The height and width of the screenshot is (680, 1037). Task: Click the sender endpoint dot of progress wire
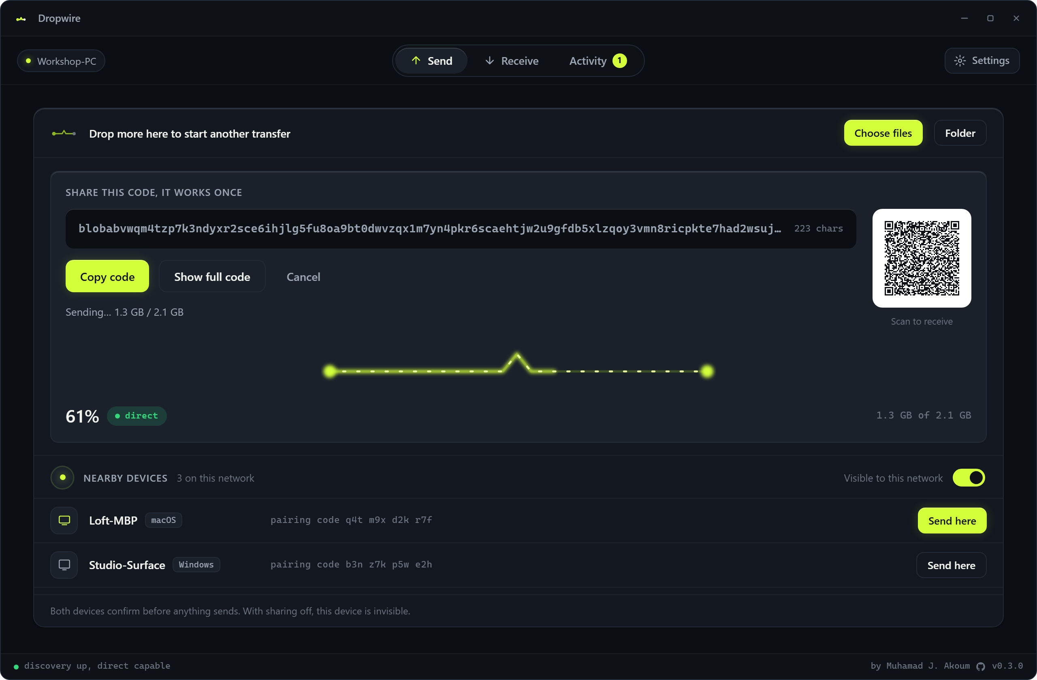tap(330, 371)
